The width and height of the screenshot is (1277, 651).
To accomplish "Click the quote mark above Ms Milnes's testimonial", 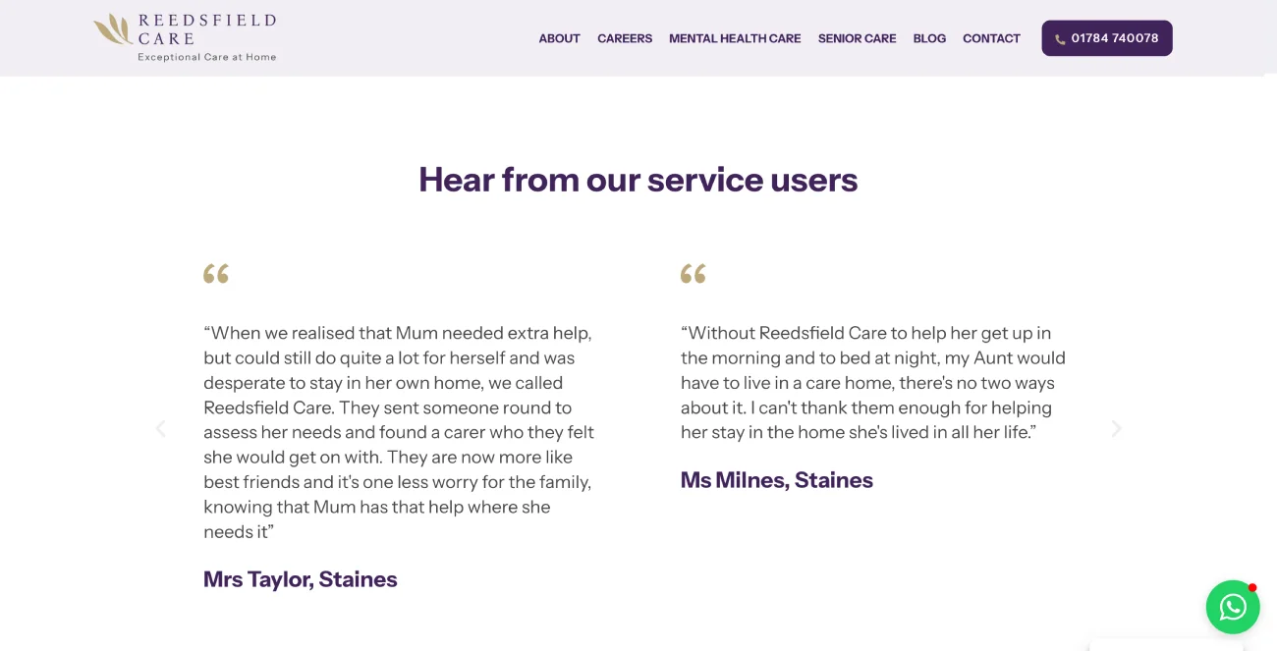I will click(694, 274).
